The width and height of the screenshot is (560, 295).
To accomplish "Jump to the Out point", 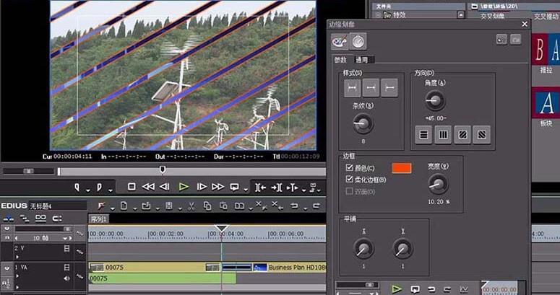I will click(277, 187).
